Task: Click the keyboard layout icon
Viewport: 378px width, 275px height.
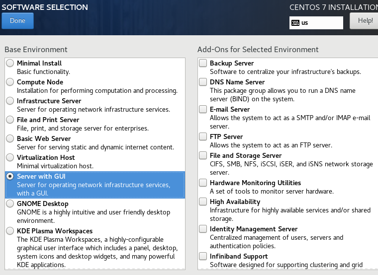Action: [295, 23]
